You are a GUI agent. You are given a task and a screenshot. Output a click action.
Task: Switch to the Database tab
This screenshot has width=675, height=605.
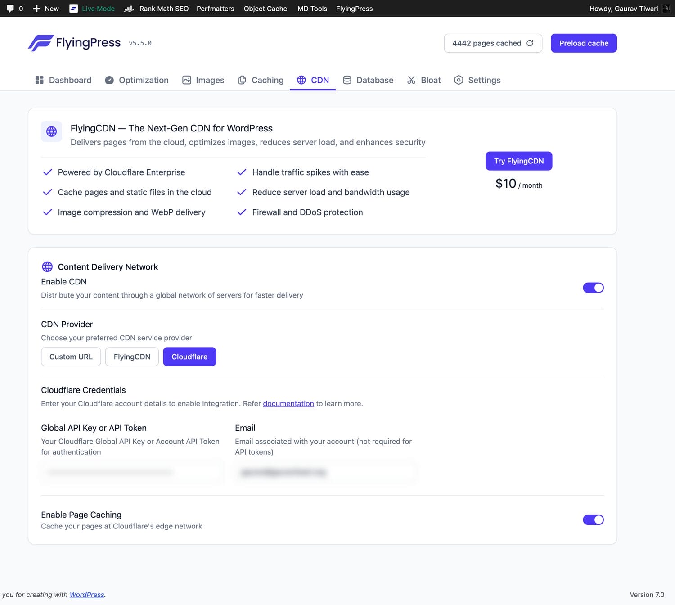pyautogui.click(x=368, y=80)
